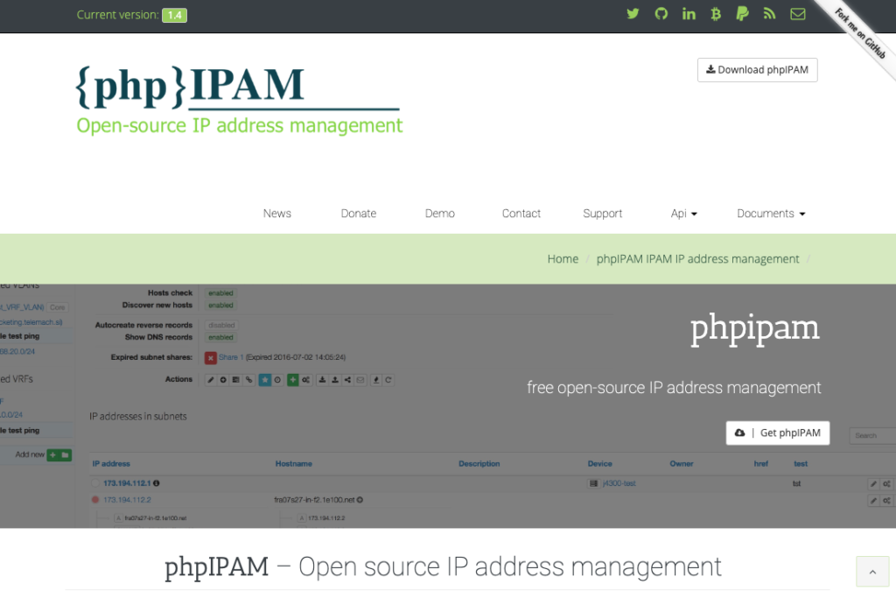Click the phpIPAM – Open source IP address management heading
This screenshot has height=591, width=896.
[x=443, y=567]
